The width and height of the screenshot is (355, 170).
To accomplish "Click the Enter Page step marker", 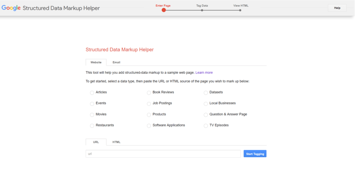I will tap(164, 10).
